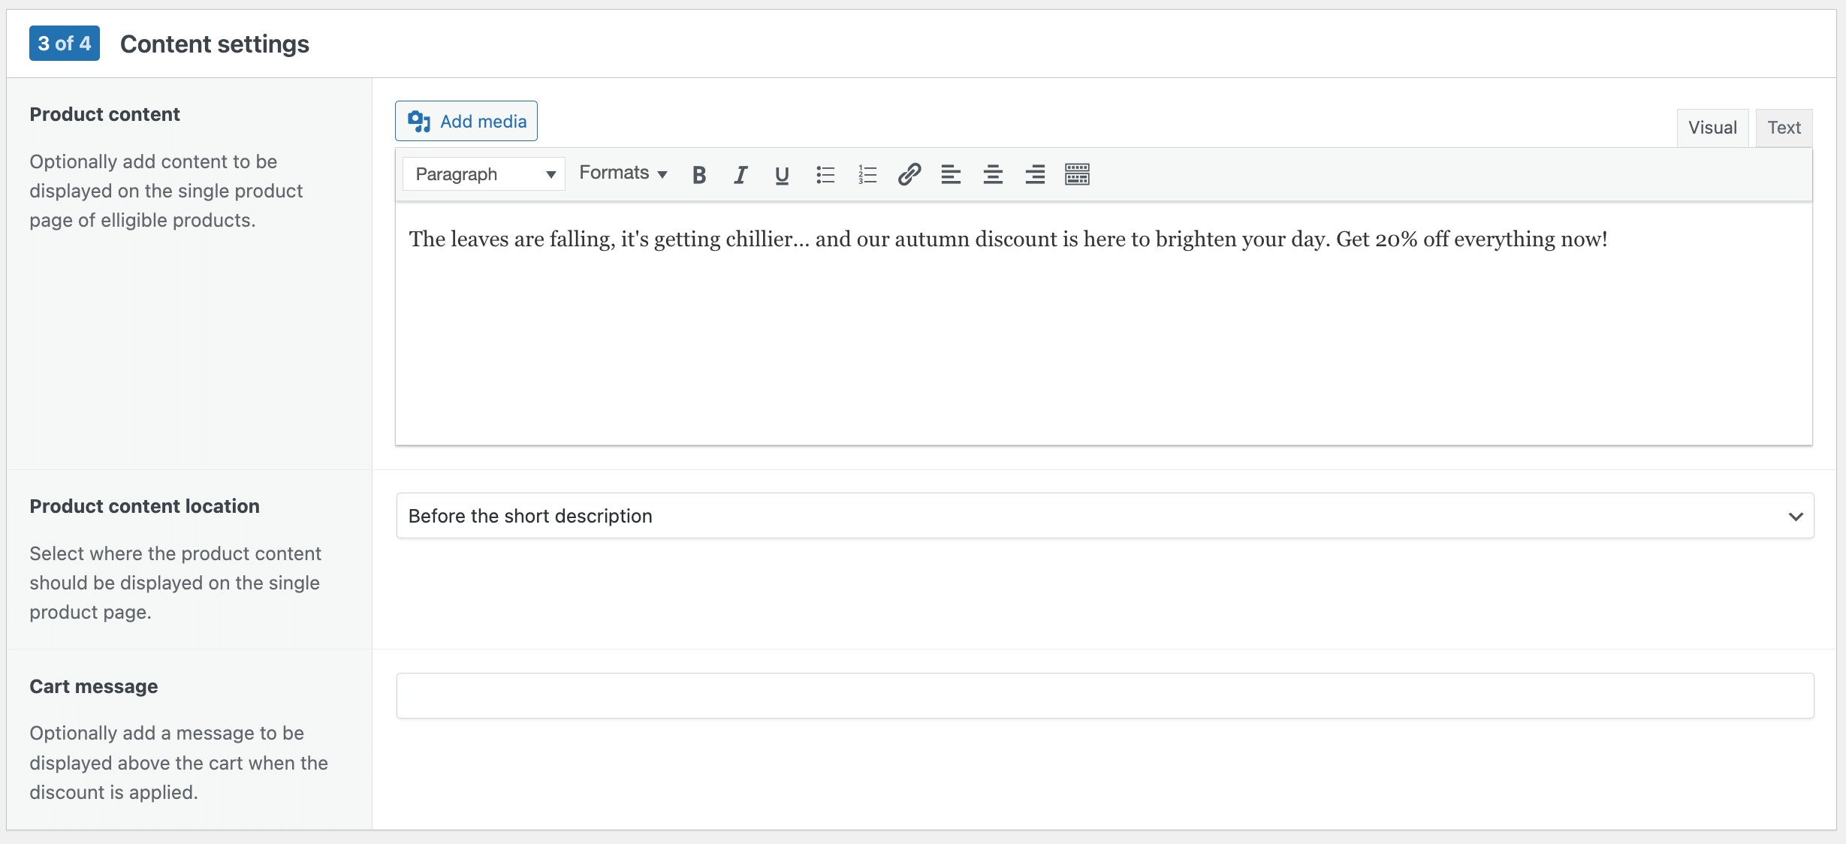The image size is (1846, 844).
Task: Toggle italic formatting
Action: 741,174
